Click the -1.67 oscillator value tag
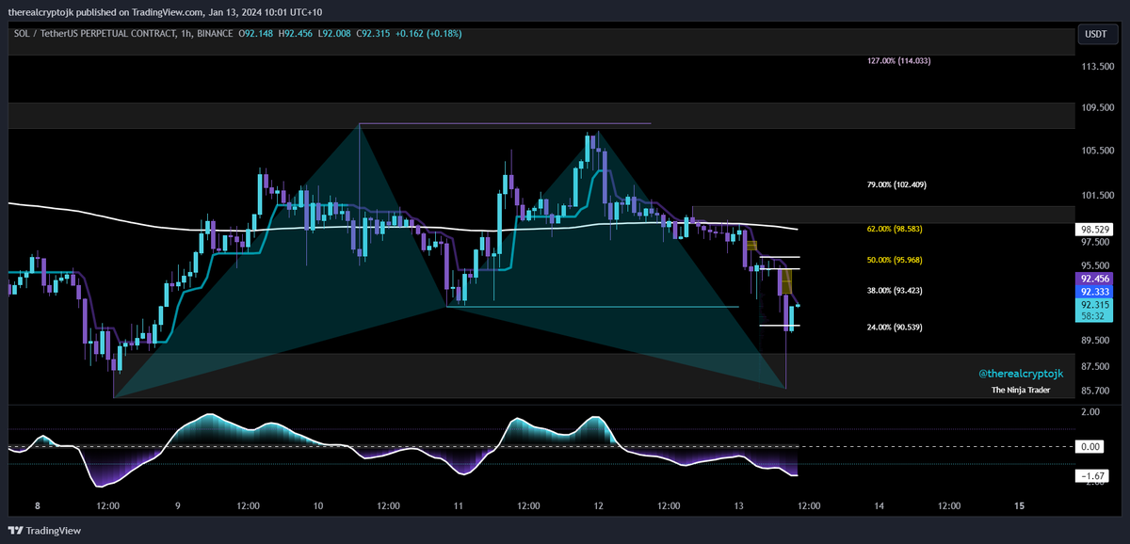This screenshot has width=1130, height=544. click(1090, 477)
